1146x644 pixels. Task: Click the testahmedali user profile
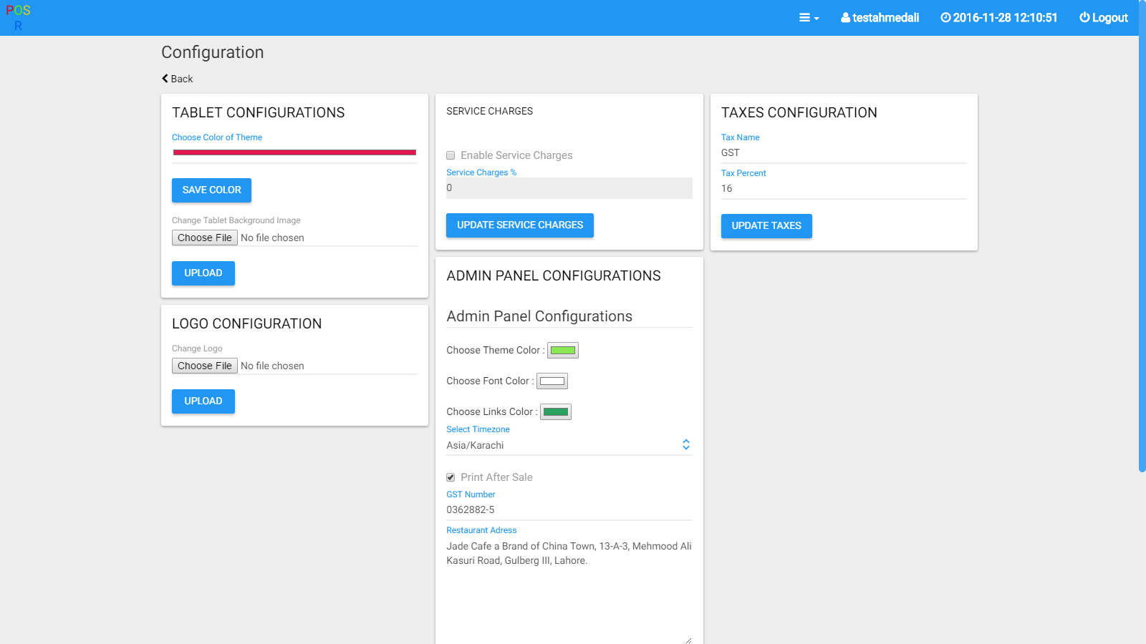[x=880, y=18]
